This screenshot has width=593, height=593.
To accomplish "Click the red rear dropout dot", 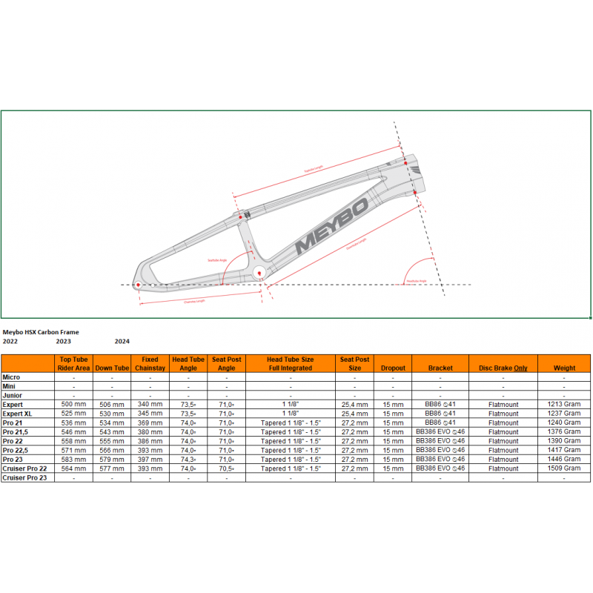I will pos(138,284).
